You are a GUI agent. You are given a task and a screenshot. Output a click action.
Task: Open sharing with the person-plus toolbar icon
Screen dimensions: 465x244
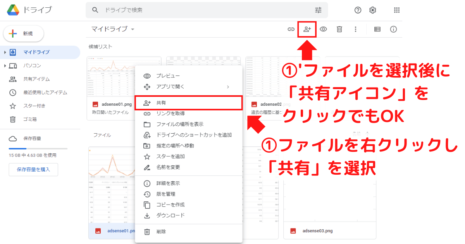tap(307, 29)
